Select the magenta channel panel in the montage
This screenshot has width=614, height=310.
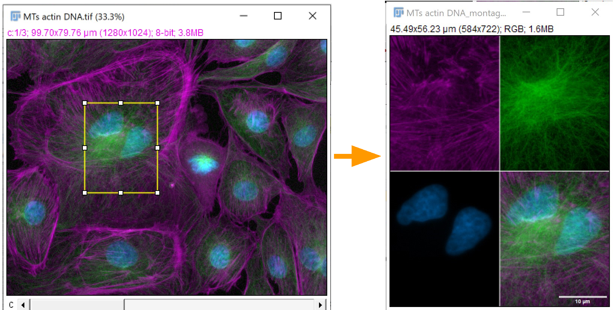(x=444, y=103)
